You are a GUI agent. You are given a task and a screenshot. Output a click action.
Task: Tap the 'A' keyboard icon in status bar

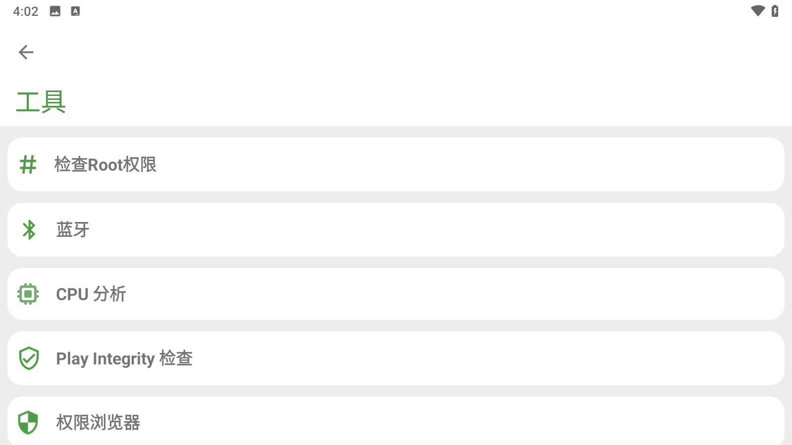75,11
